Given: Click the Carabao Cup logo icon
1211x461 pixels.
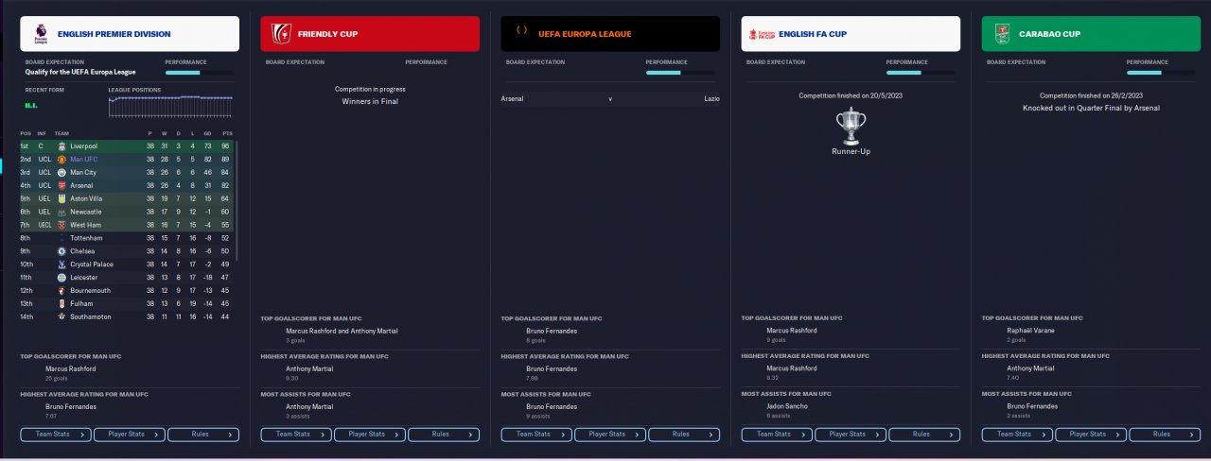Looking at the screenshot, I should click(1002, 34).
